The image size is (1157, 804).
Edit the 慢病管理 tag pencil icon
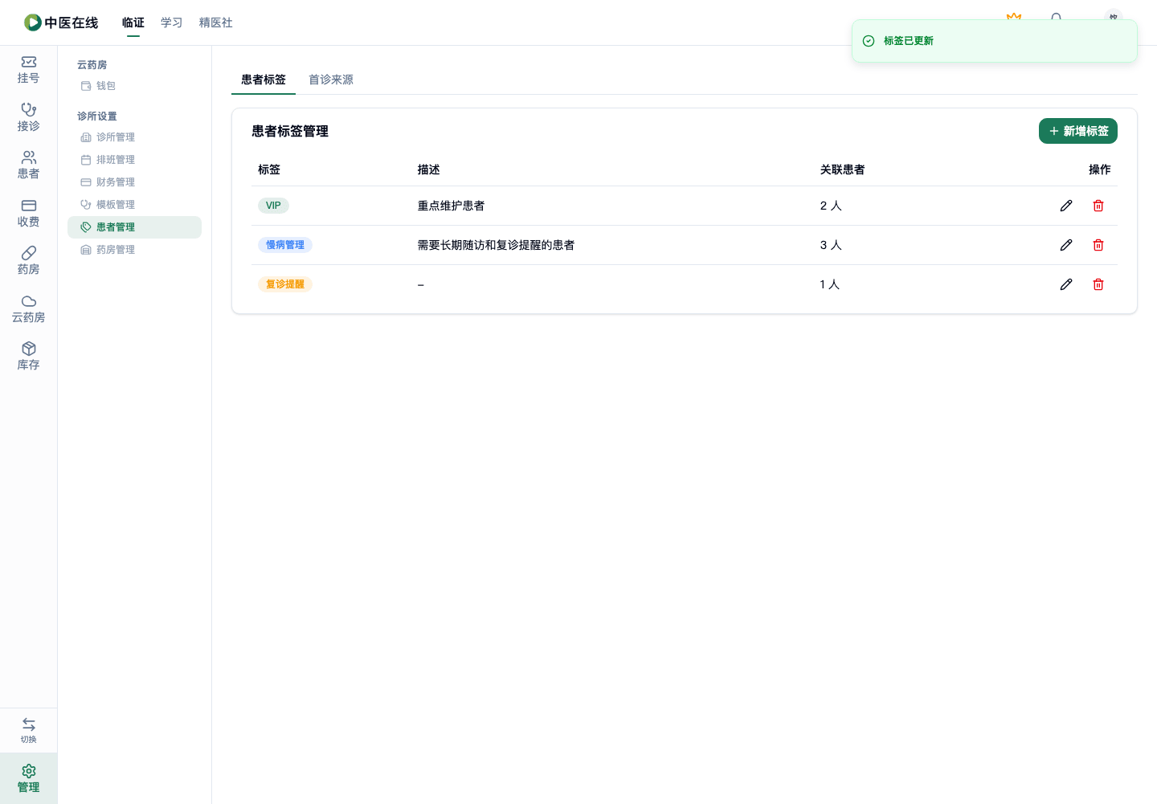tap(1066, 245)
